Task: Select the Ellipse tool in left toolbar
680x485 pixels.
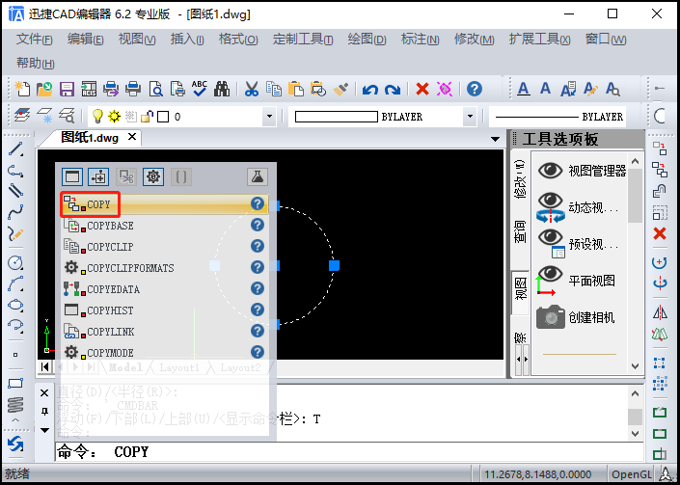Action: tap(15, 305)
